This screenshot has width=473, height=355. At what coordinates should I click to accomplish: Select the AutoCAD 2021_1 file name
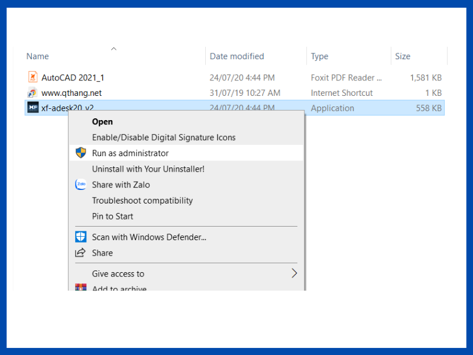(73, 78)
